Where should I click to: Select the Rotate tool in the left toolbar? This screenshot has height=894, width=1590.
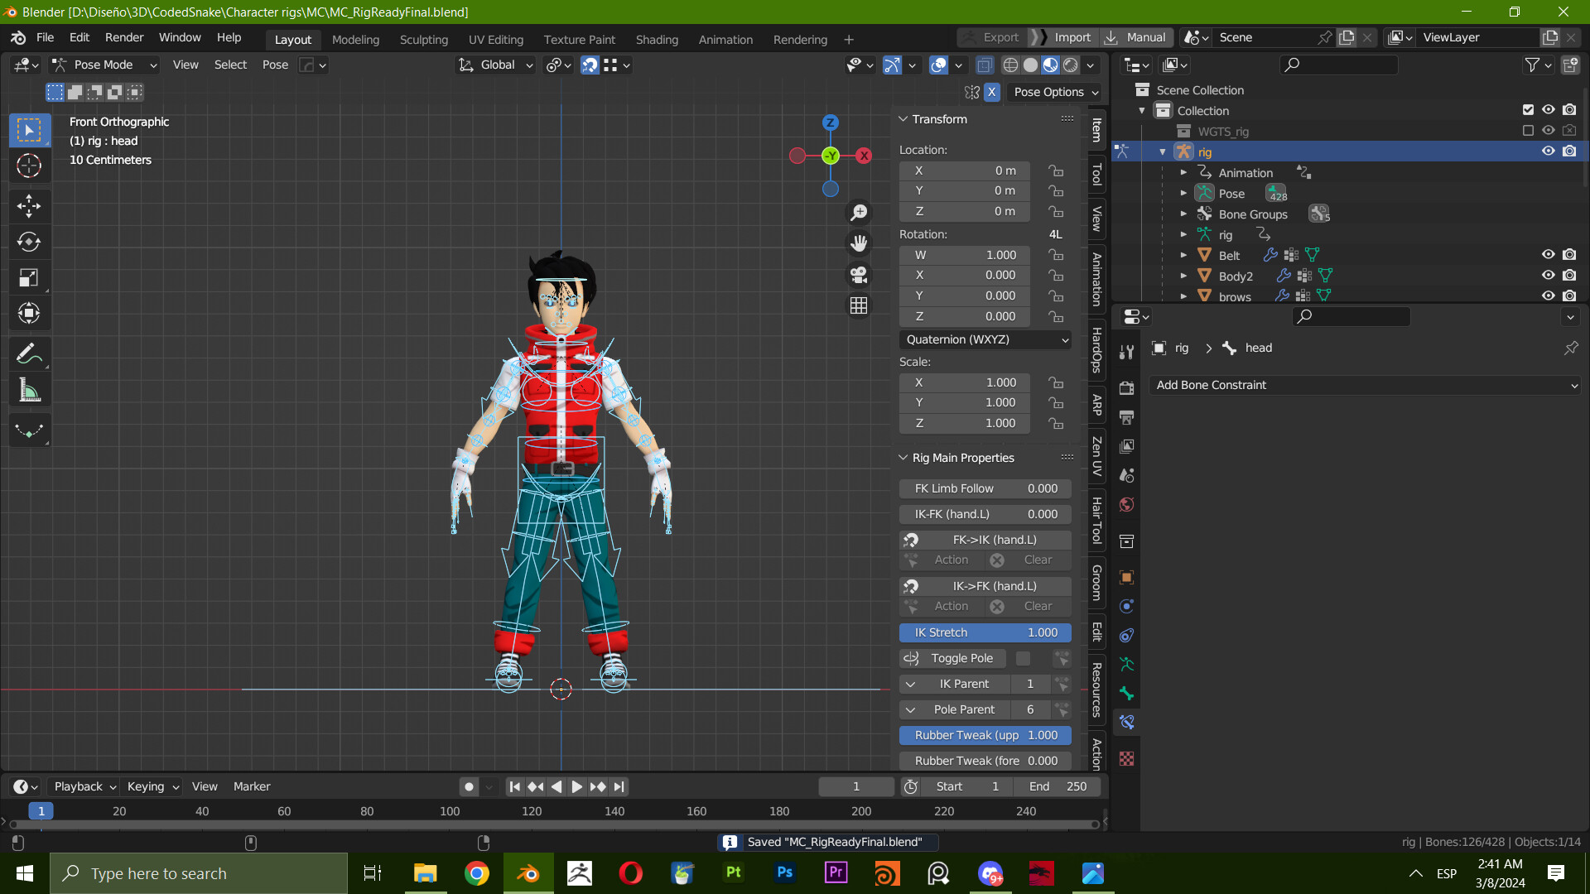[x=29, y=242]
